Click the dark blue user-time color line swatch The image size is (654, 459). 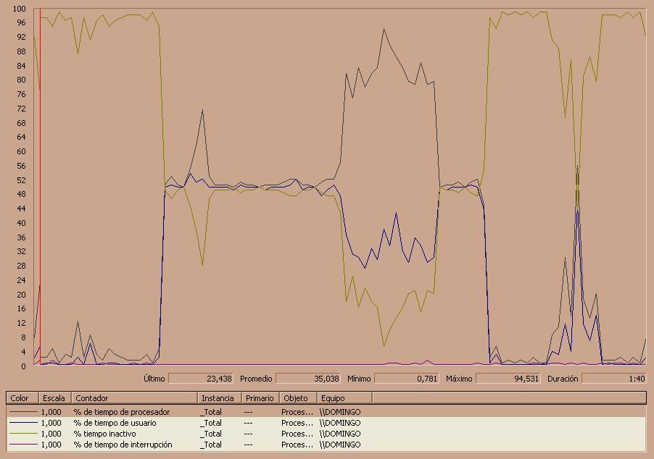[23, 422]
